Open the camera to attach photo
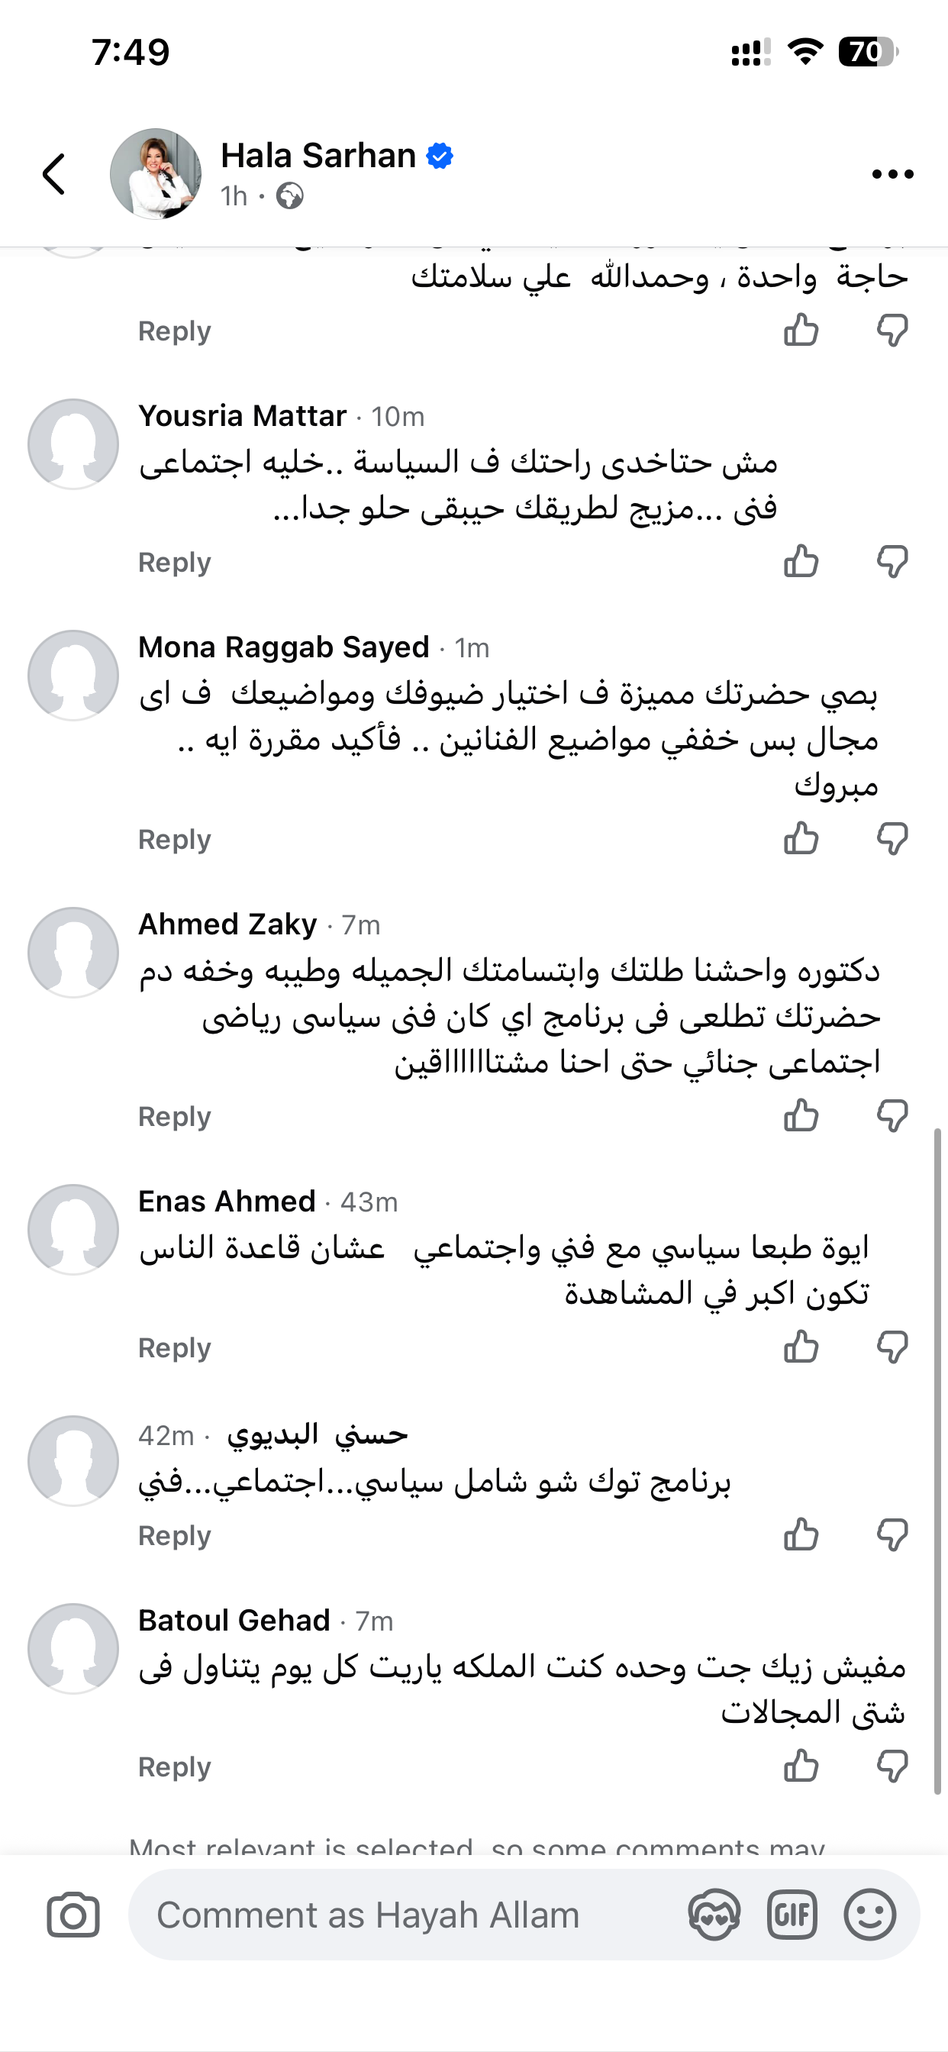 (73, 1914)
